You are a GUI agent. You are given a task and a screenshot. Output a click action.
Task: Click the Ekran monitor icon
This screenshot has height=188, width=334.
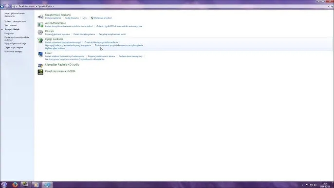pos(40,55)
